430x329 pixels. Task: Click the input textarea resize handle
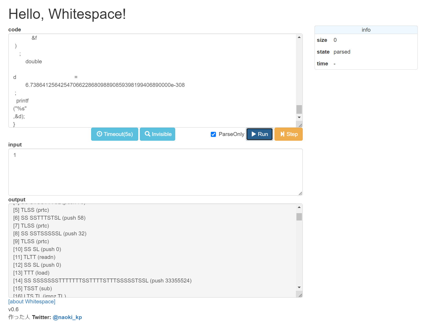(x=300, y=193)
